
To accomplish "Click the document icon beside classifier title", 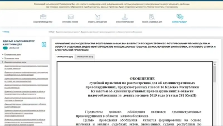I will (x=44, y=45).
